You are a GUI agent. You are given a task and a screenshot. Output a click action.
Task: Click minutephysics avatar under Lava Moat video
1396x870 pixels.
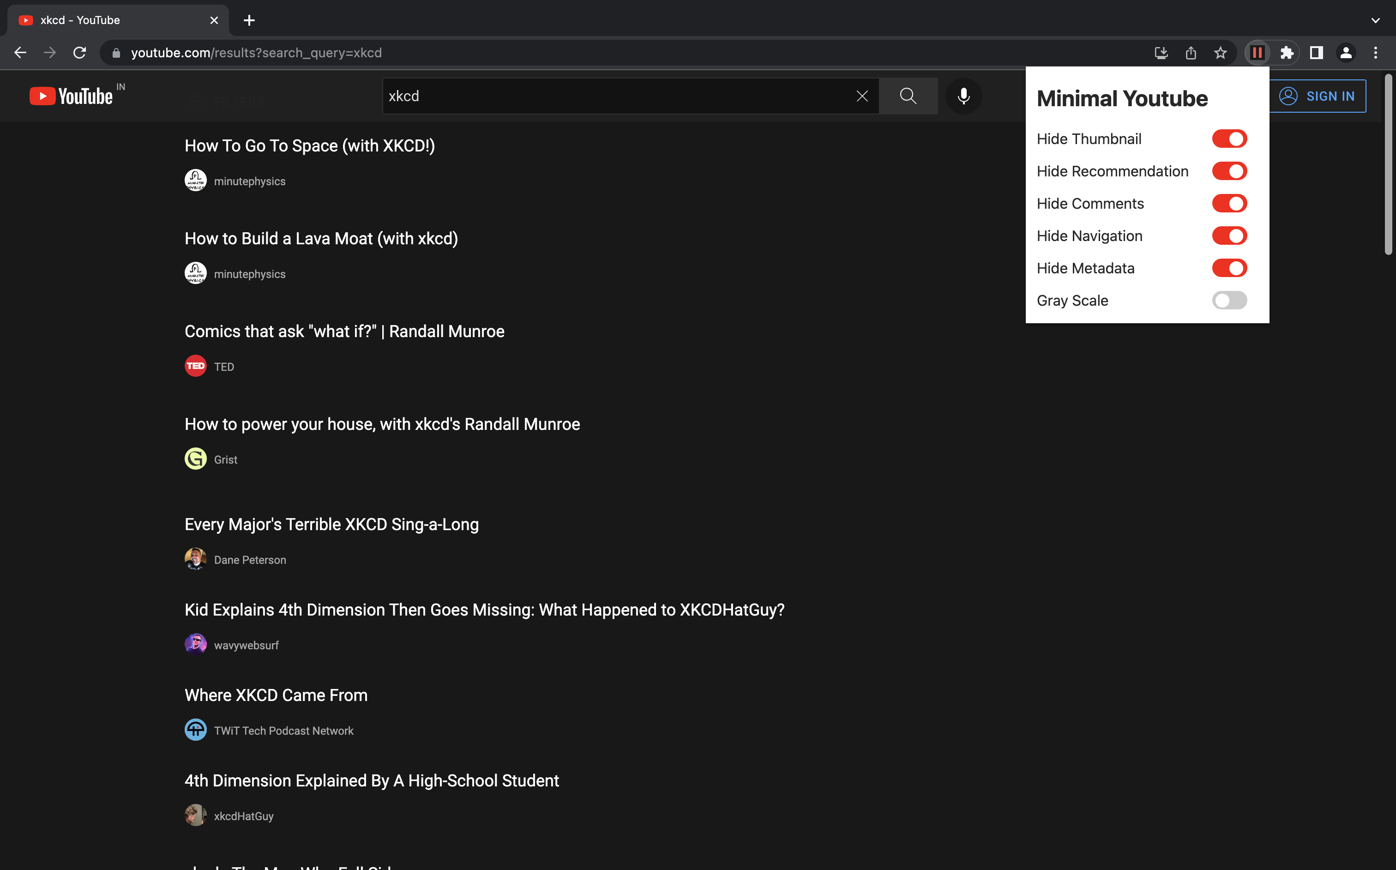coord(196,273)
